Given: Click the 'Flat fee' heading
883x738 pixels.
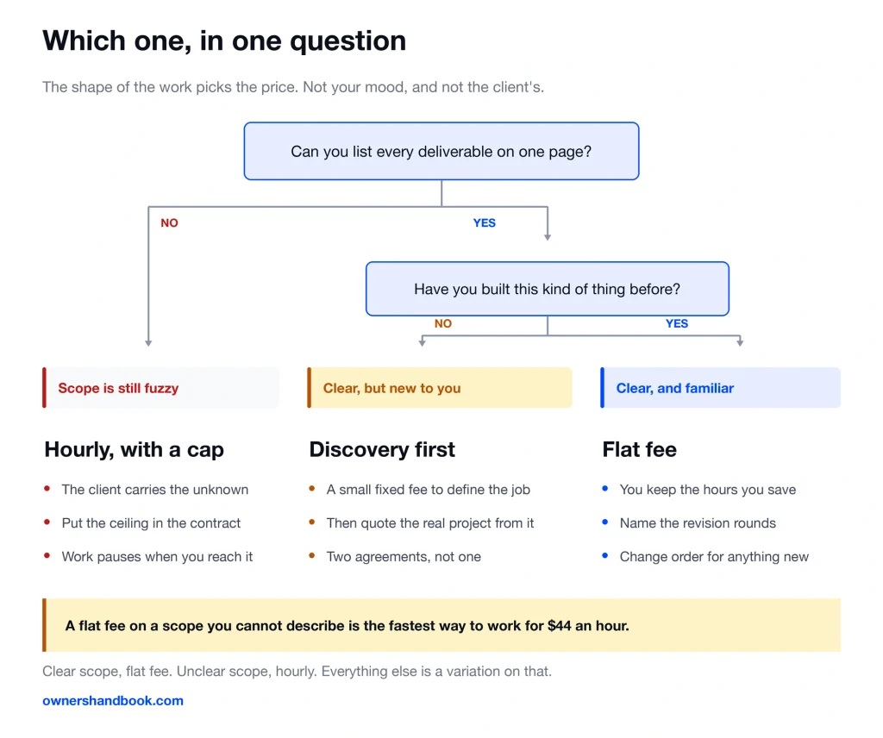Looking at the screenshot, I should 639,449.
